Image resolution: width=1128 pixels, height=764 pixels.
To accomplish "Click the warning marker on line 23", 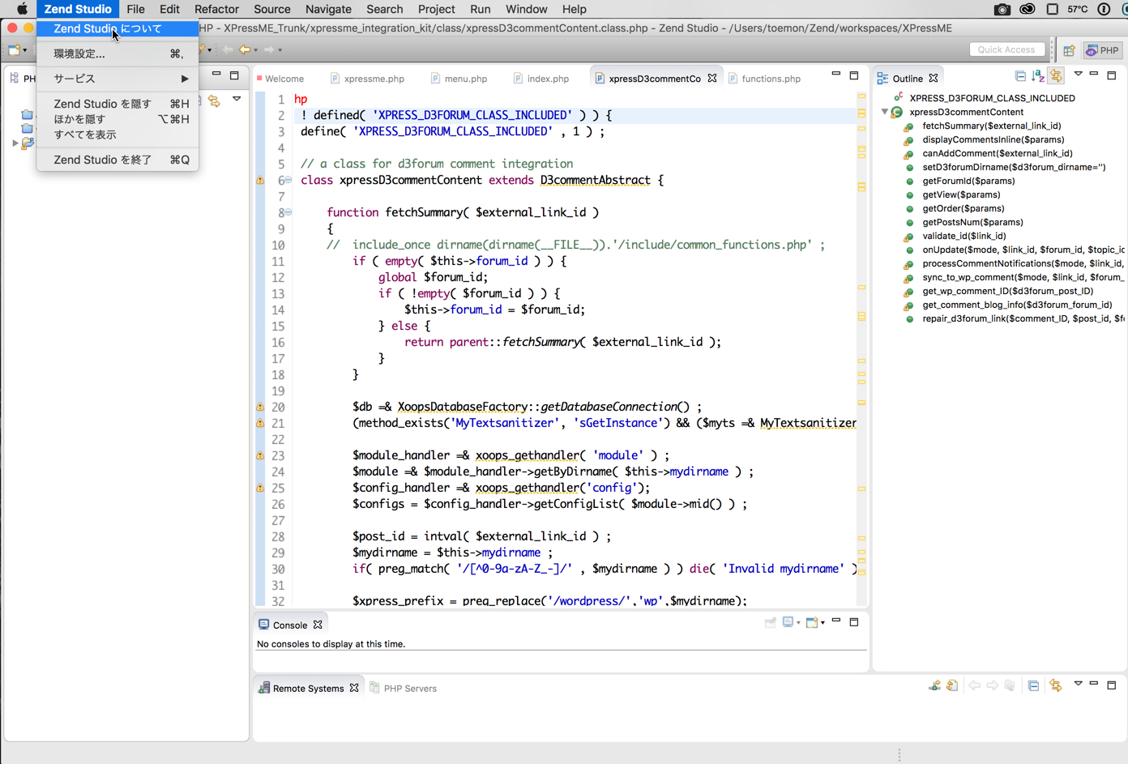I will [x=260, y=455].
